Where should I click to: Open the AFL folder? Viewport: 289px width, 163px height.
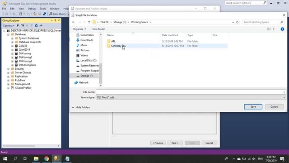tap(113, 41)
